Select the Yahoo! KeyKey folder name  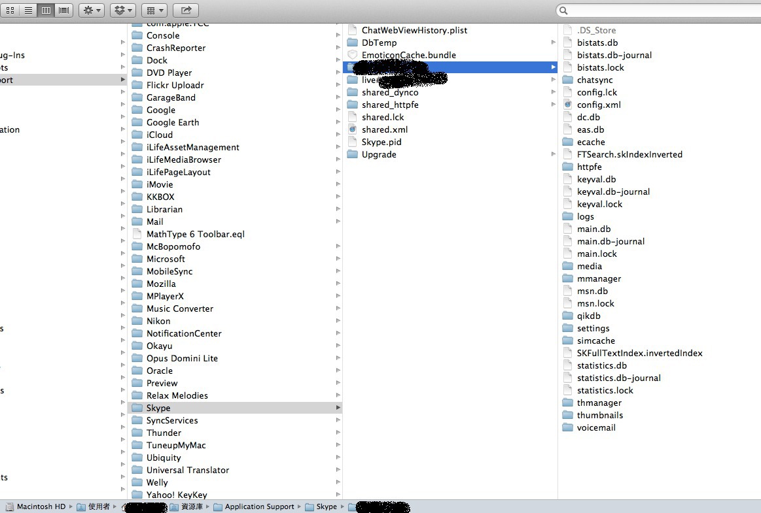177,495
